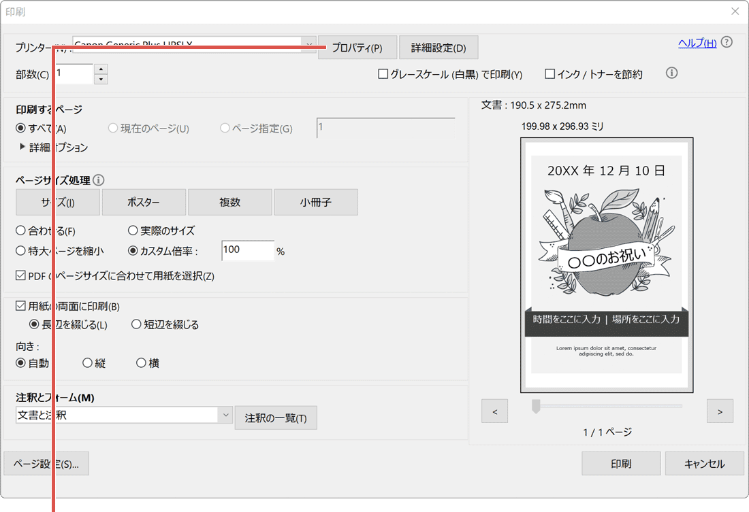Click the next page arrow under preview
Image resolution: width=749 pixels, height=512 pixels.
tap(720, 411)
